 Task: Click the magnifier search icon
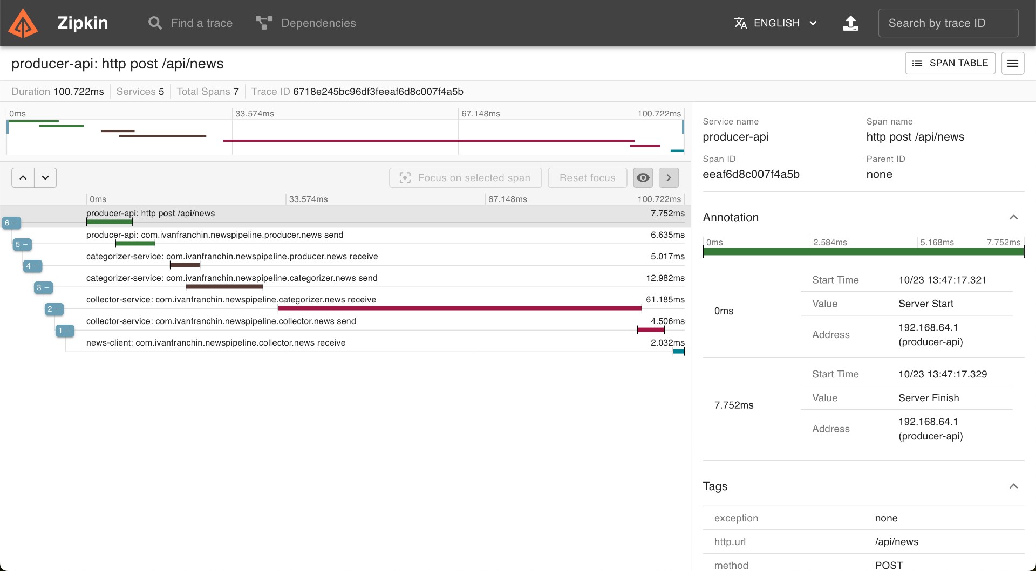point(155,23)
